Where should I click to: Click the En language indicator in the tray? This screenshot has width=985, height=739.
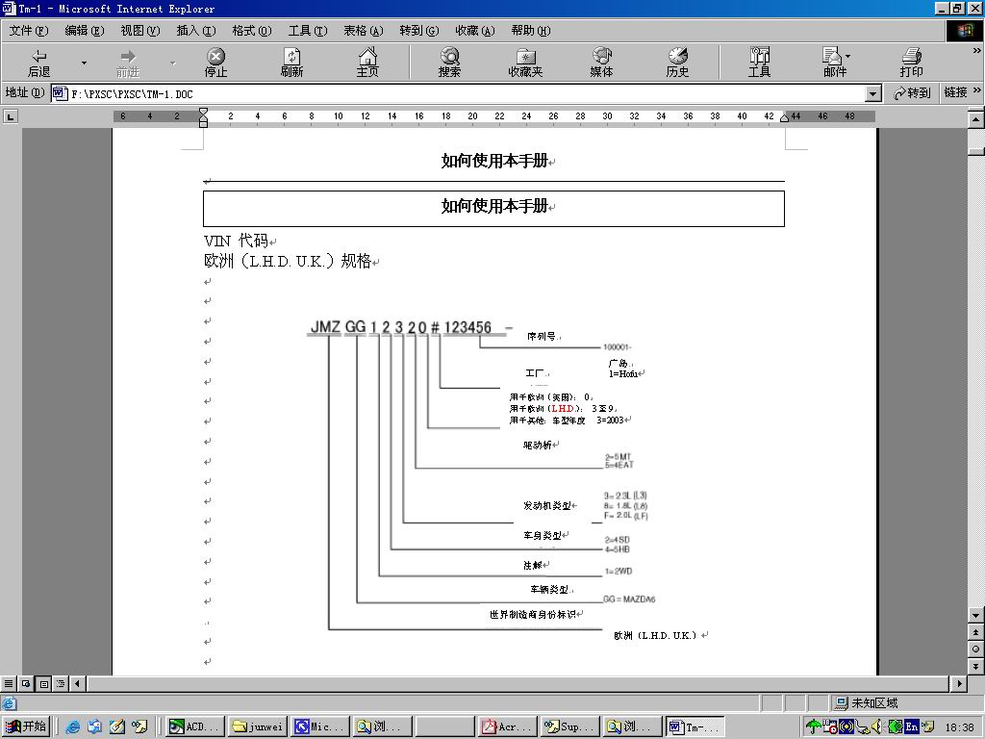coord(912,726)
